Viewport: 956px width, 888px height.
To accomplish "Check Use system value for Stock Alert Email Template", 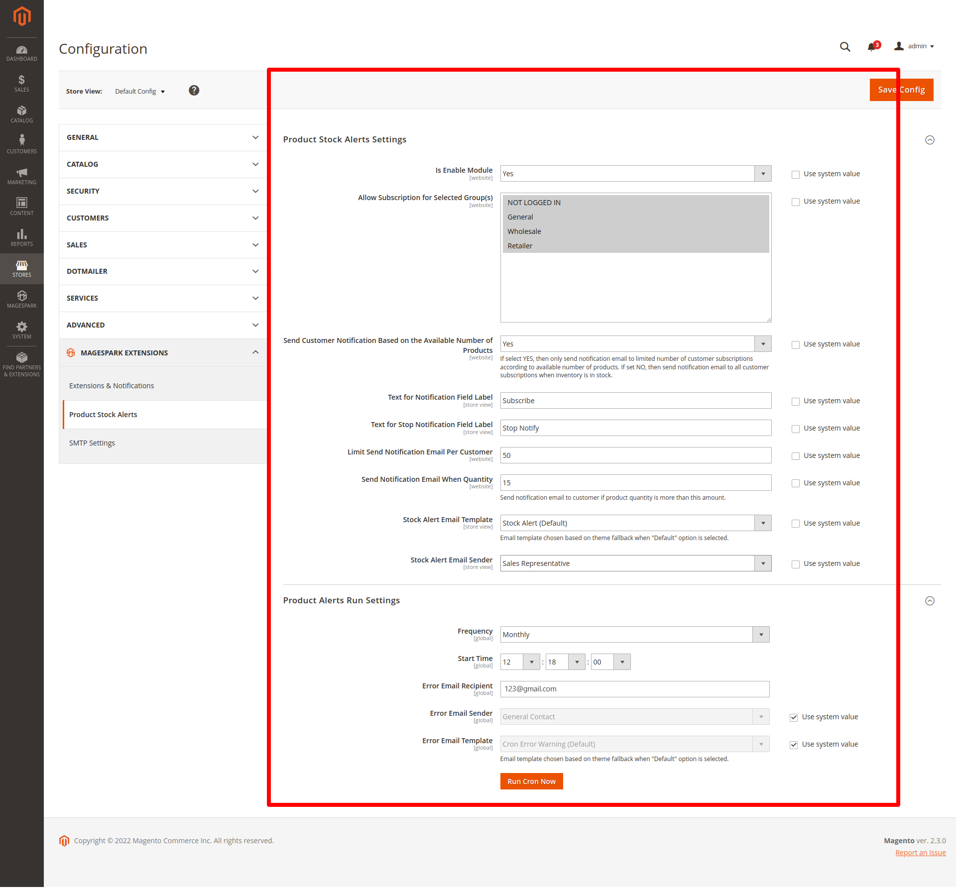I will pyautogui.click(x=796, y=524).
